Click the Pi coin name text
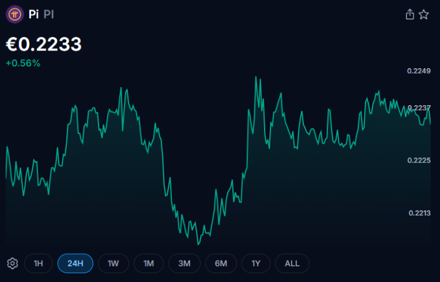Screen dimensions: 440x282 click(x=33, y=14)
